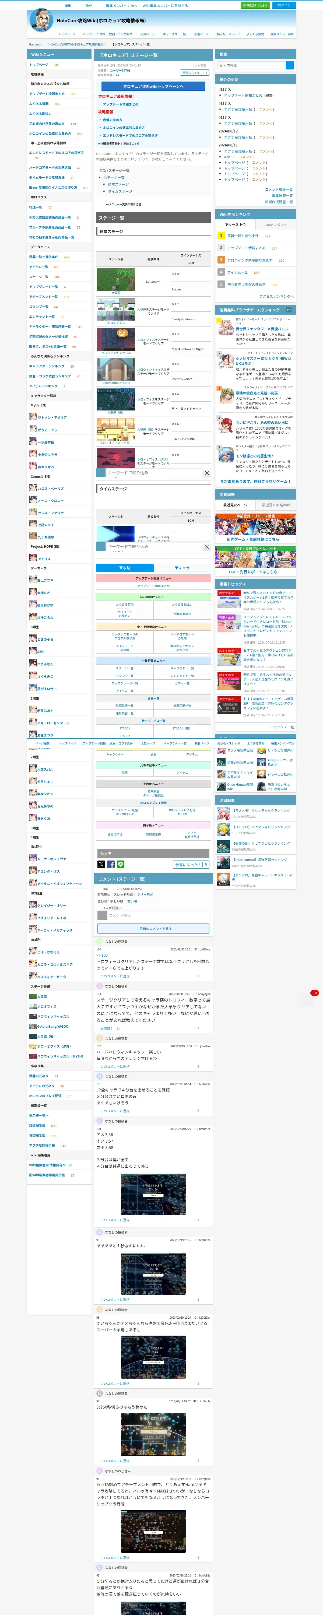Click ホロキュア攻略wikiトップページへ blue button
This screenshot has height=1615, width=323.
[153, 86]
